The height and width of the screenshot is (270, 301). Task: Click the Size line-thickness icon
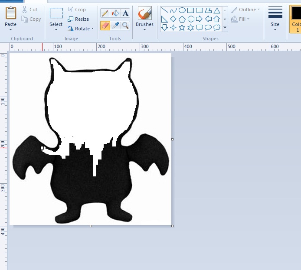[x=275, y=12]
